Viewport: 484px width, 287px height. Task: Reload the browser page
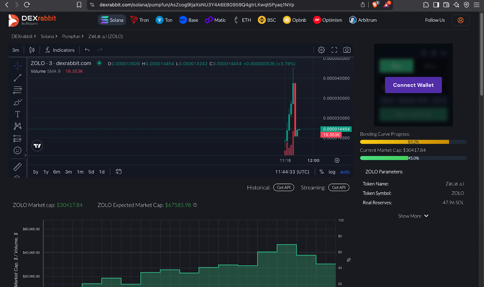pyautogui.click(x=27, y=5)
